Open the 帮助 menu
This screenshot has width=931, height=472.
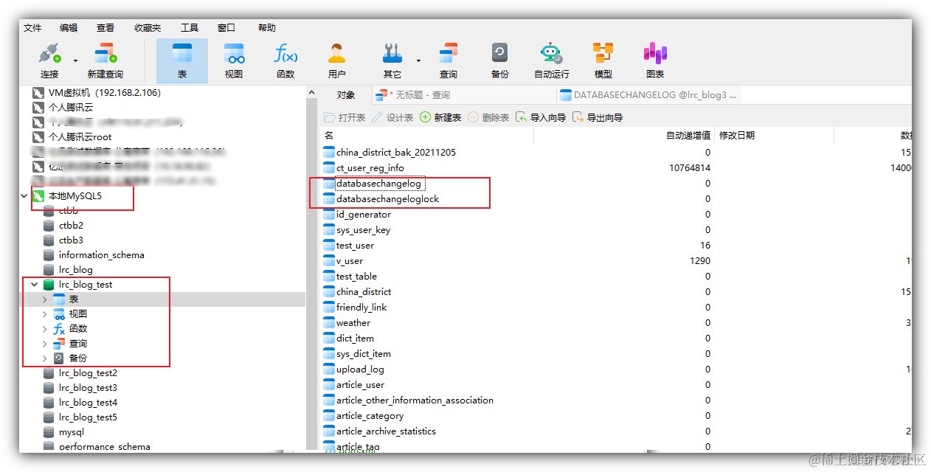click(266, 28)
